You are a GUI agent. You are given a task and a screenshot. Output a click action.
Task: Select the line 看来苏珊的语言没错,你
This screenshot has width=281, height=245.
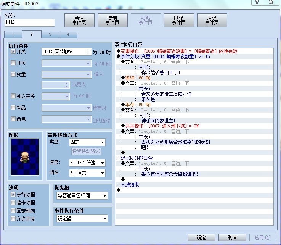tap(194, 94)
